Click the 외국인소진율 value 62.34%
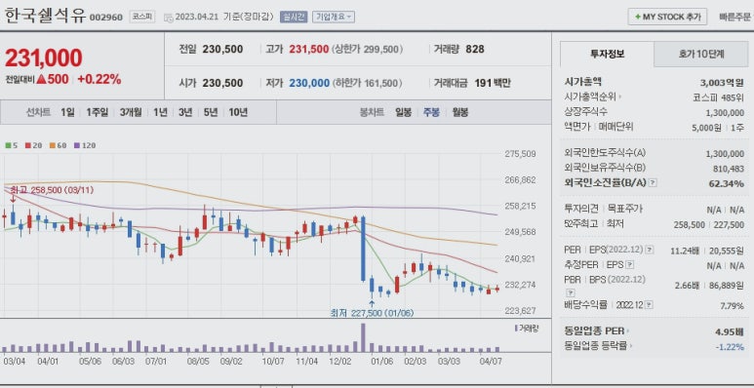 (727, 183)
